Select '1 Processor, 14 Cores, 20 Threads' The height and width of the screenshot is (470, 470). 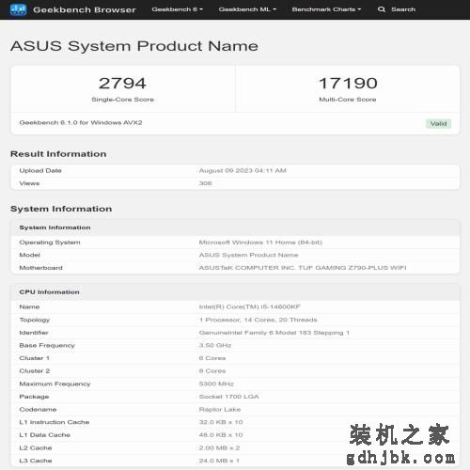coord(258,320)
